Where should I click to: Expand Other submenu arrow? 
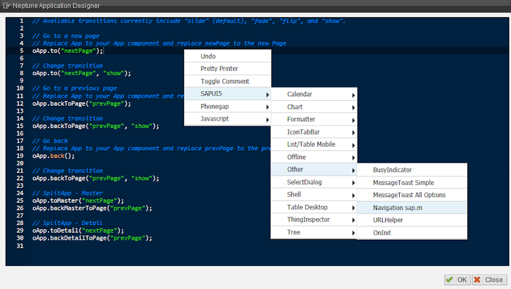(354, 170)
